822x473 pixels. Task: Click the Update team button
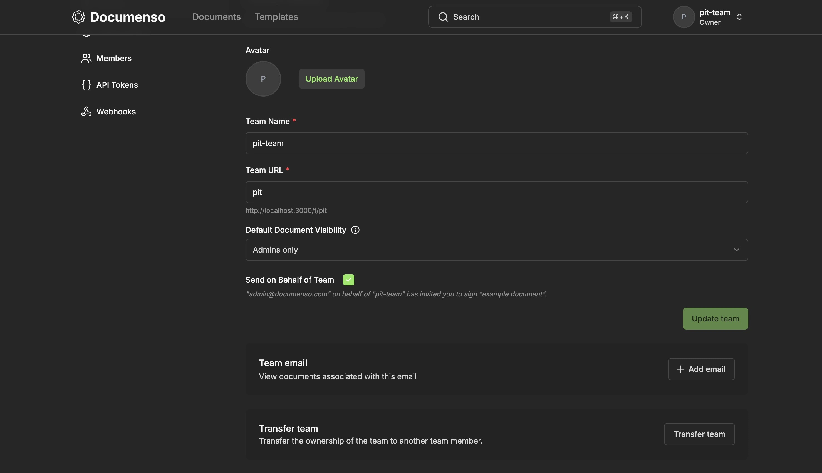[715, 319]
